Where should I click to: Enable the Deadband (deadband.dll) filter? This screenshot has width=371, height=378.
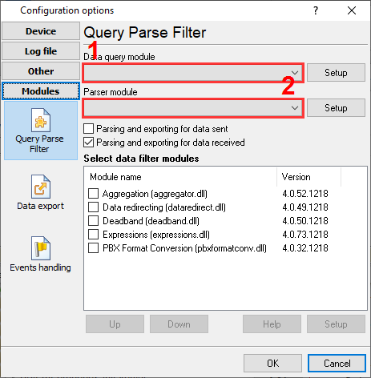pyautogui.click(x=93, y=221)
